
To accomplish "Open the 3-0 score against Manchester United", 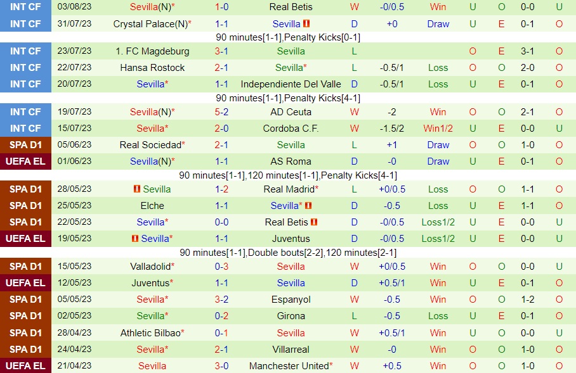I will click(221, 366).
